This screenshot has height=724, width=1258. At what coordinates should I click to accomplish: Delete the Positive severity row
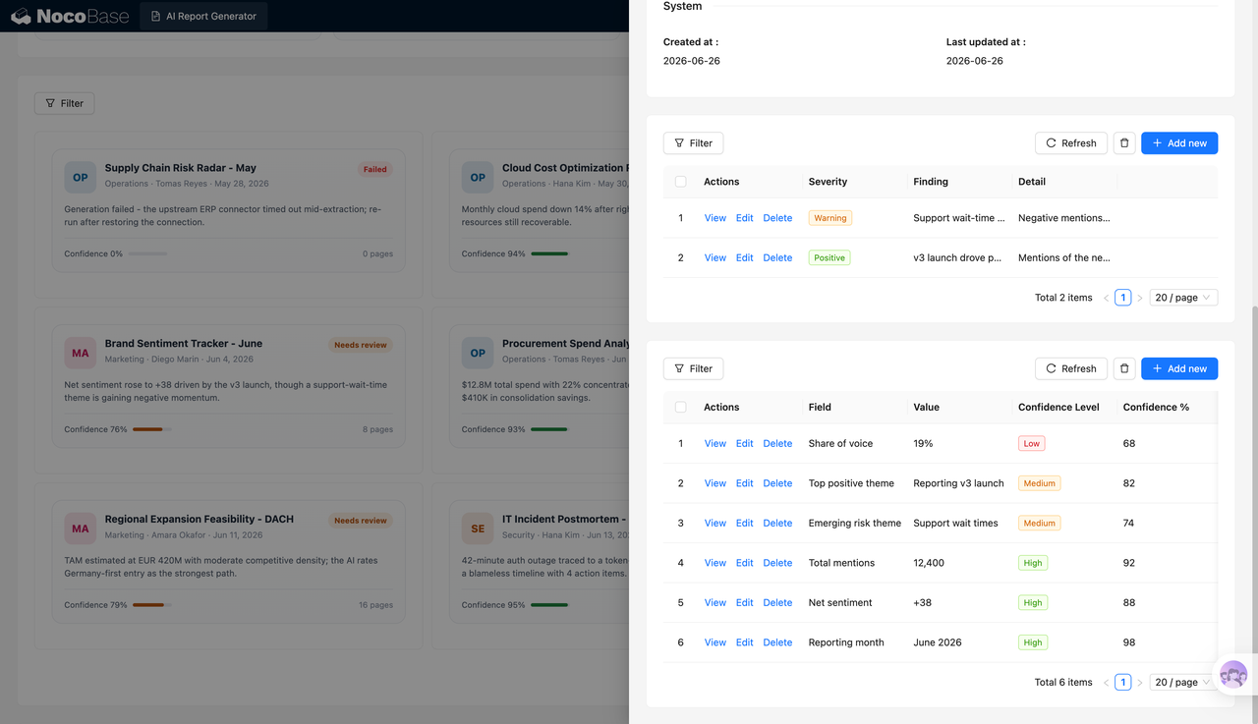(777, 257)
